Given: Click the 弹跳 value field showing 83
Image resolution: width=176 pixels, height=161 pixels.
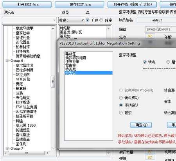Looking at the screenshot, I should point(150,157).
